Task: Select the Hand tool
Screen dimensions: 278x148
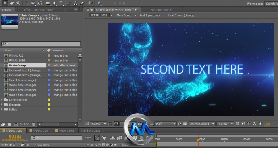Action: (x=12, y=3)
